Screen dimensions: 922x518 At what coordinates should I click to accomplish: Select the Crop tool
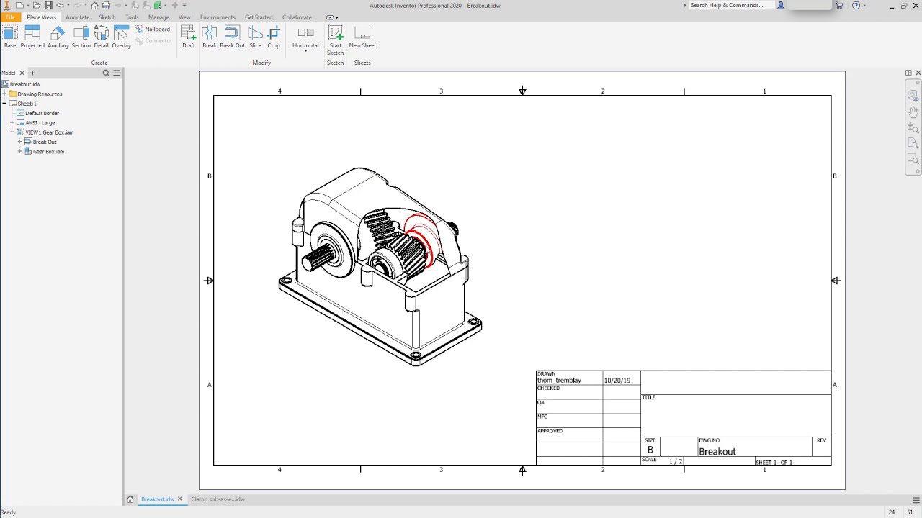point(274,37)
